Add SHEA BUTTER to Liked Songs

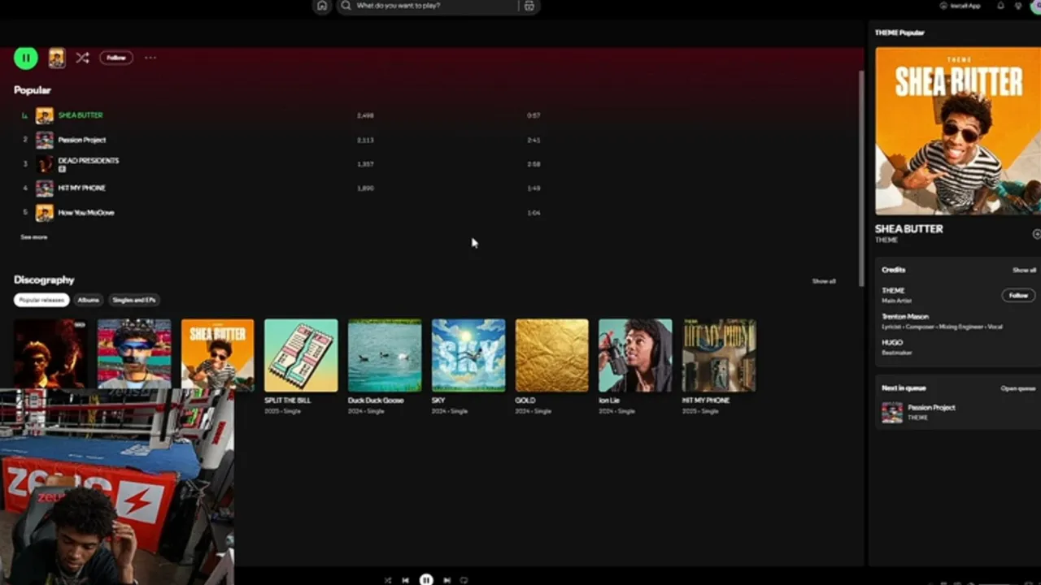coord(1037,234)
